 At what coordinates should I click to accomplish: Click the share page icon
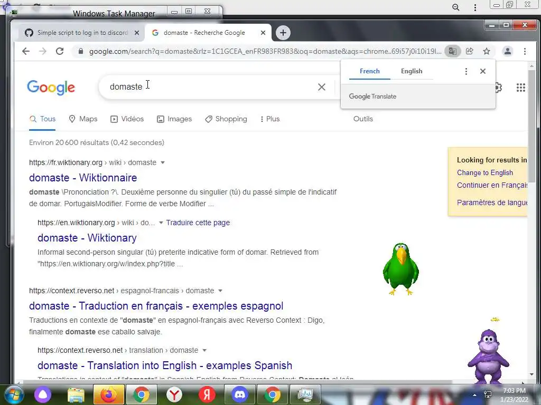[470, 51]
